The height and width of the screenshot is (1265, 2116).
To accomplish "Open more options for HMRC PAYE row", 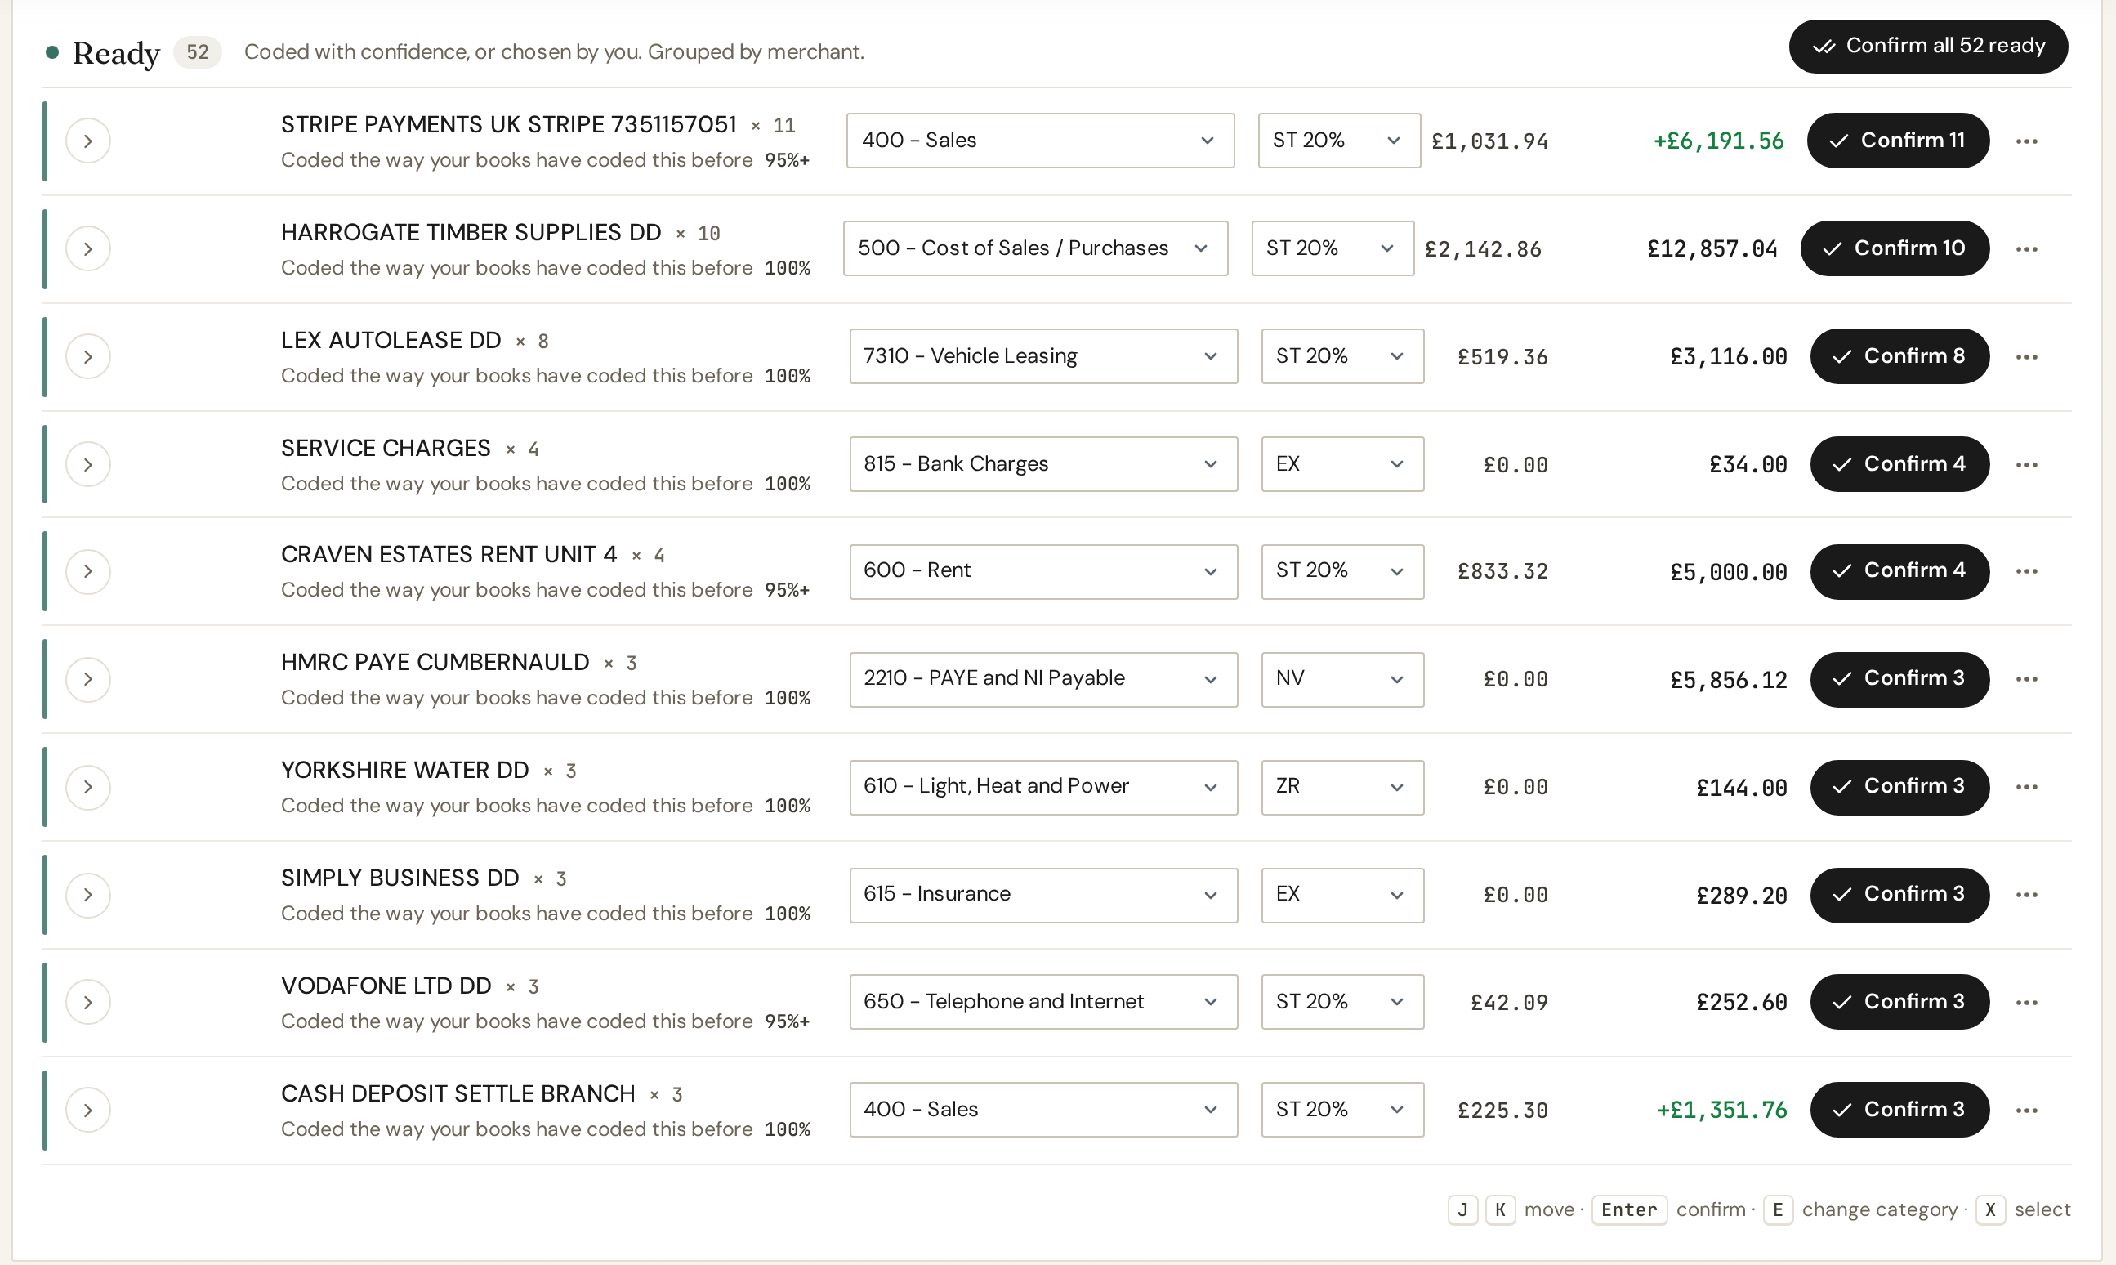I will point(2025,679).
